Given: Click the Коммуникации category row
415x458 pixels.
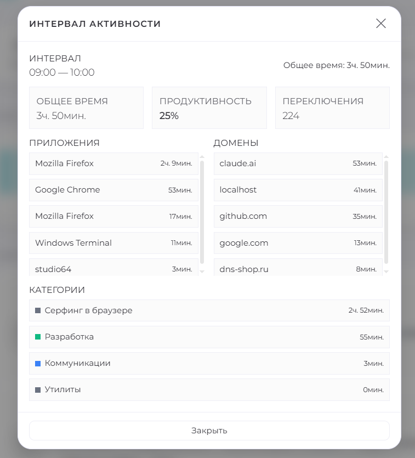Looking at the screenshot, I should [x=209, y=363].
